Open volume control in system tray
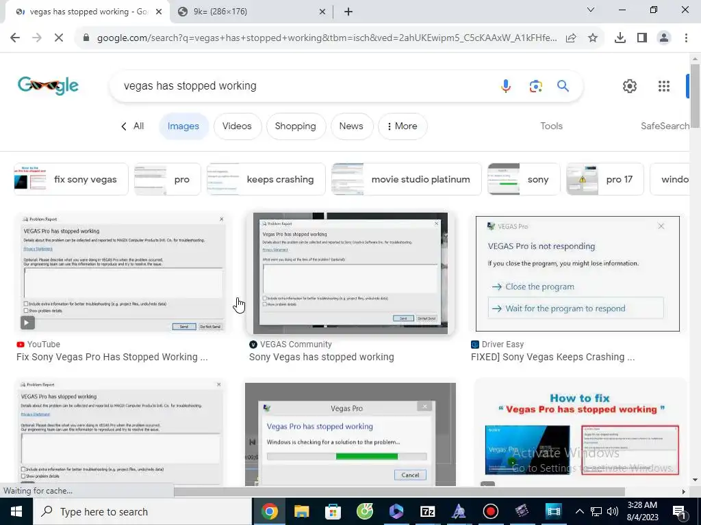Viewport: 701px width, 525px height. 613,511
